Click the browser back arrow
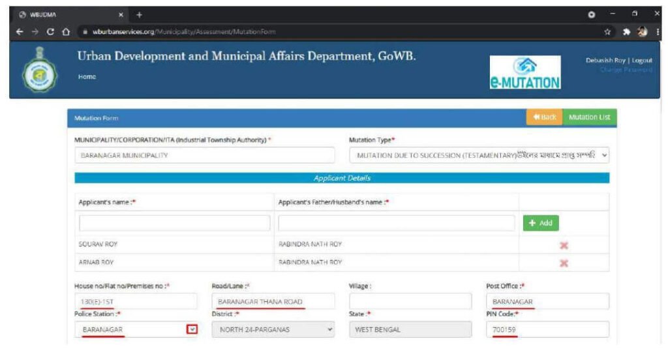Screen dimensions: 668x348 tap(20, 31)
